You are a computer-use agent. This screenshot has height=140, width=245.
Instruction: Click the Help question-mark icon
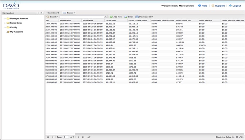pos(199,5)
